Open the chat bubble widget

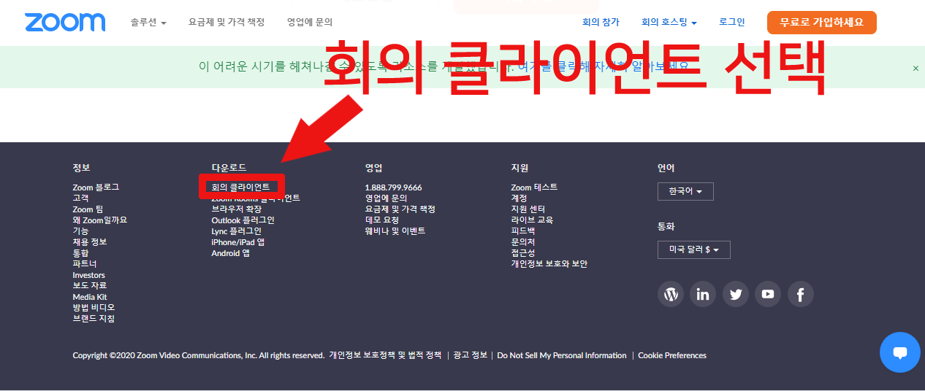click(x=900, y=352)
